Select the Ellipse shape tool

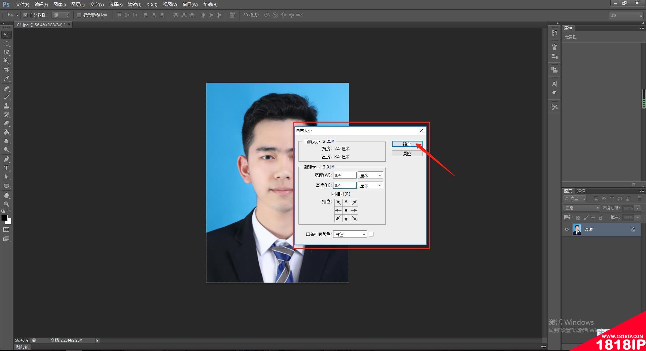pos(6,186)
